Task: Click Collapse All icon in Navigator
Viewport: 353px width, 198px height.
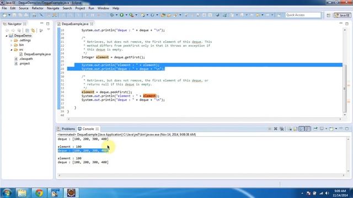Action: (x=27, y=30)
